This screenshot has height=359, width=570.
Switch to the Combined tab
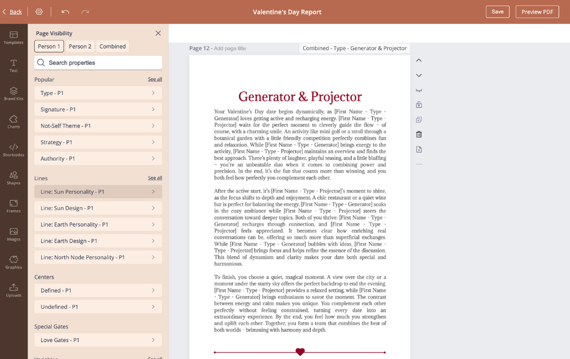point(112,47)
